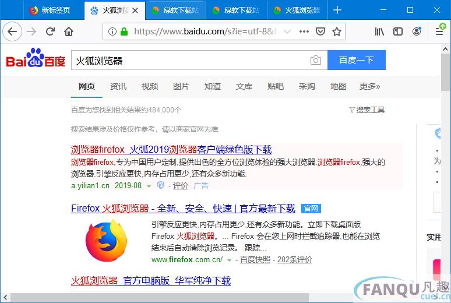The width and height of the screenshot is (451, 303).
Task: Open the Library bookmarks icon
Action: 379,31
